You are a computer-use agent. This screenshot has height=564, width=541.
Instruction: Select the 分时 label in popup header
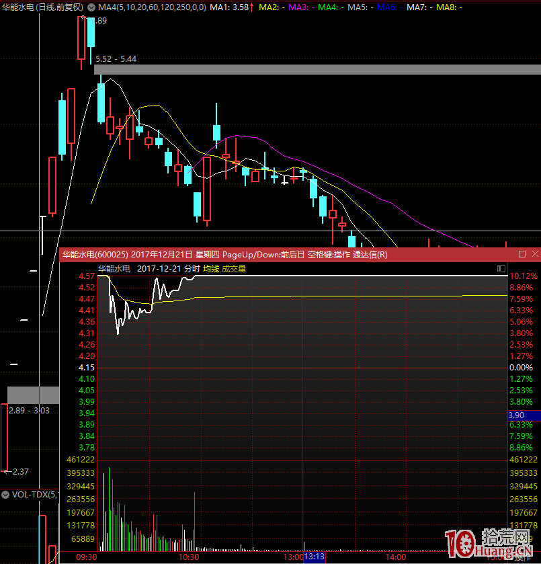(192, 269)
